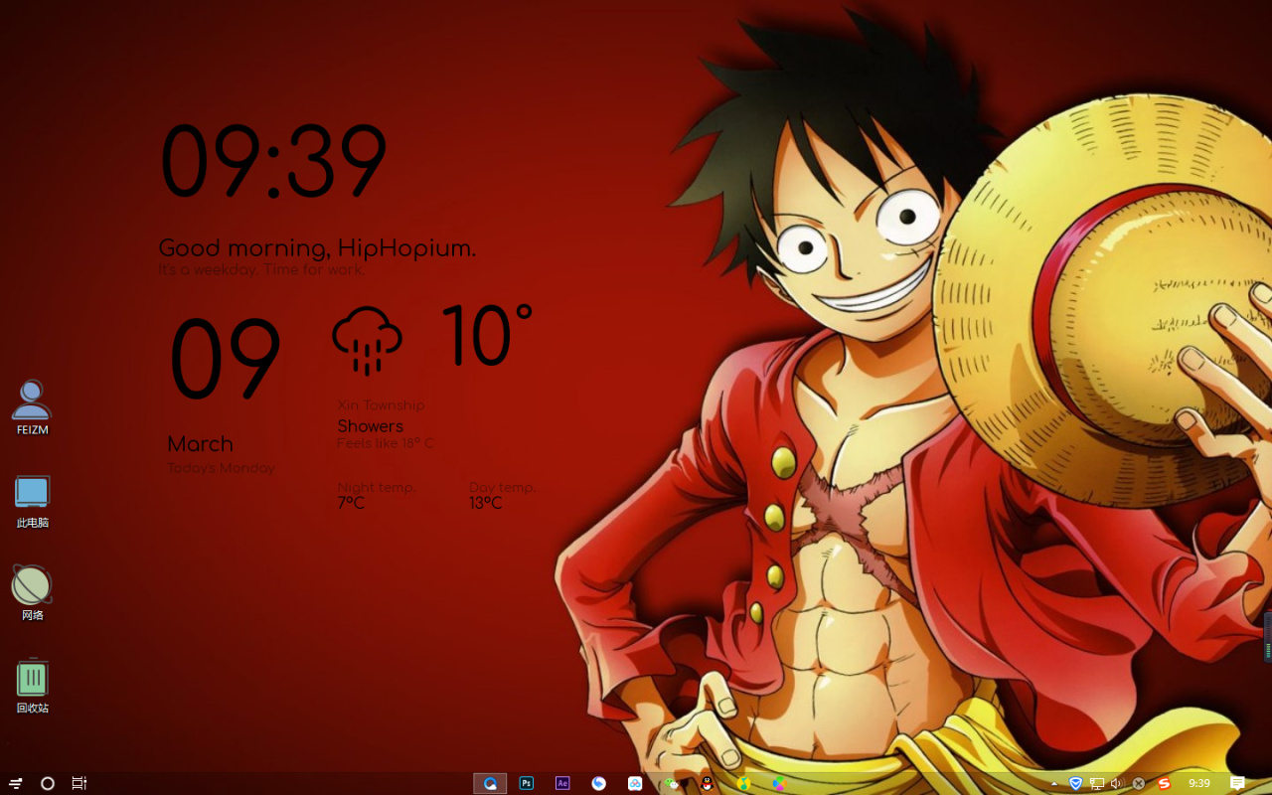Launch Photoshop from the taskbar
The image size is (1272, 795).
tap(527, 783)
